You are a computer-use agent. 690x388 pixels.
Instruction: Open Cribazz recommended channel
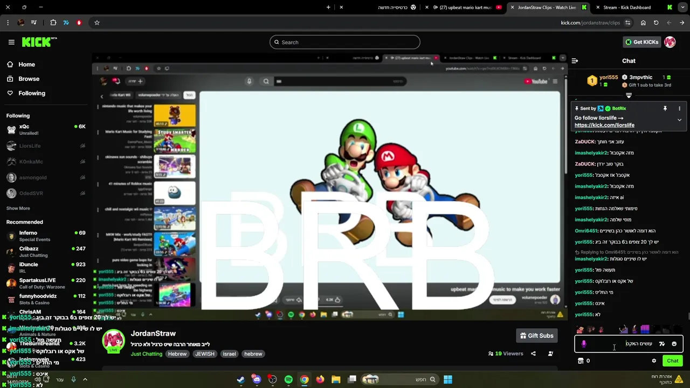pyautogui.click(x=46, y=252)
